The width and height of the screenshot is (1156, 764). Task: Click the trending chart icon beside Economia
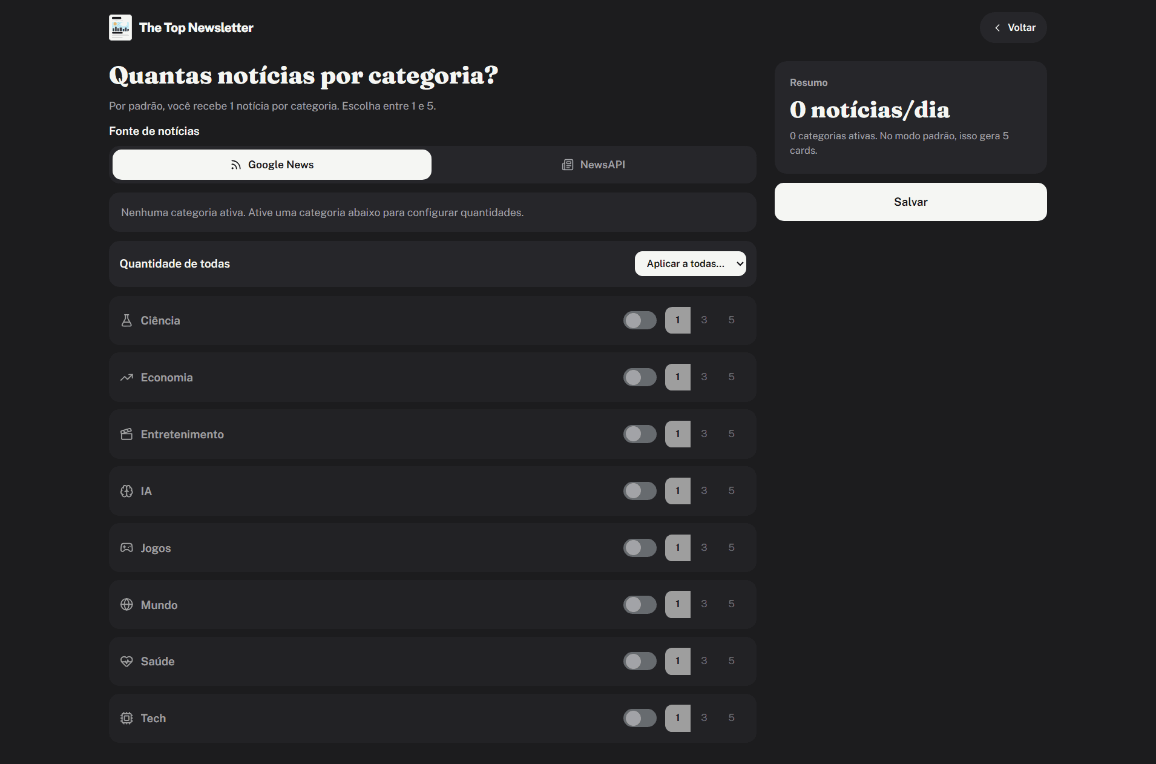coord(126,377)
